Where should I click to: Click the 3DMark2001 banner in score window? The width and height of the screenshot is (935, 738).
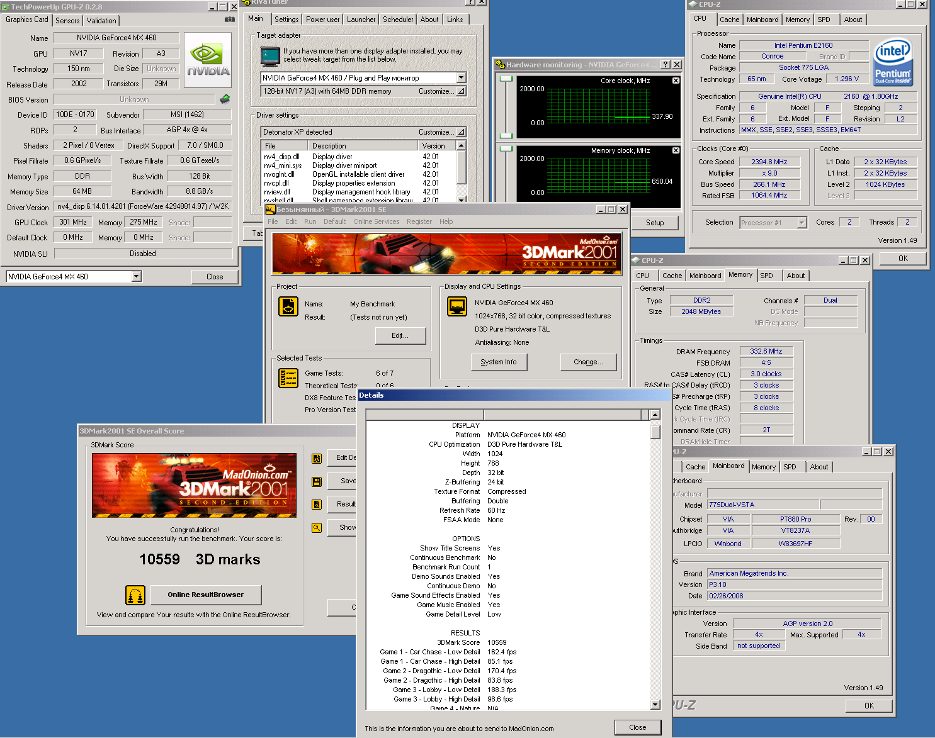coord(195,486)
